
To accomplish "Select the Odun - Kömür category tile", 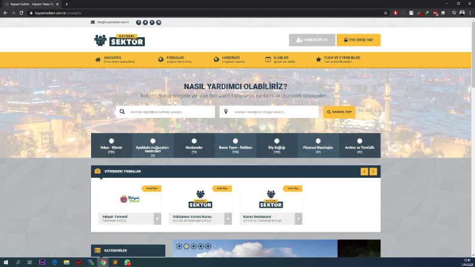I will click(x=111, y=145).
